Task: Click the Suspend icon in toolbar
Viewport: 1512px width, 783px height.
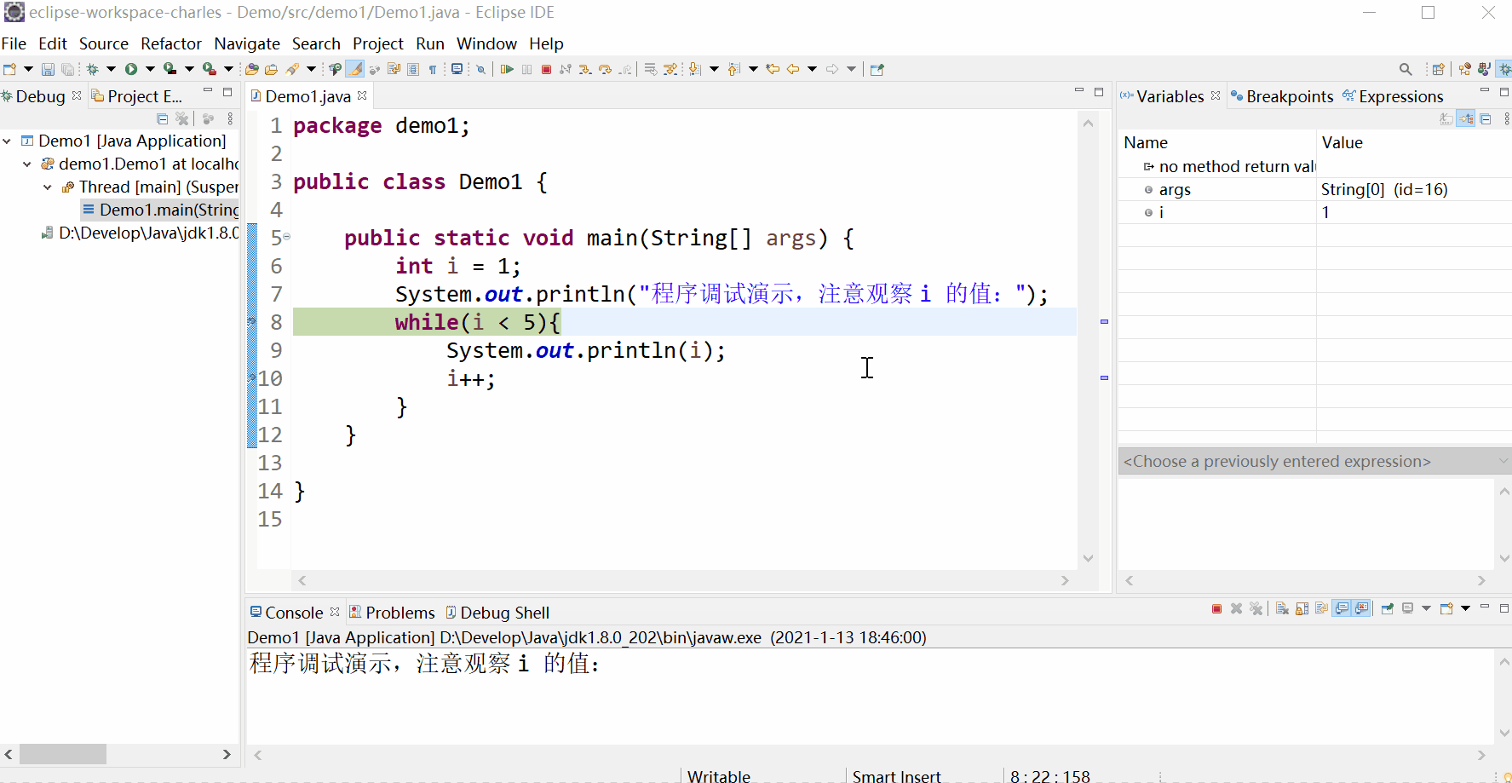Action: point(526,69)
